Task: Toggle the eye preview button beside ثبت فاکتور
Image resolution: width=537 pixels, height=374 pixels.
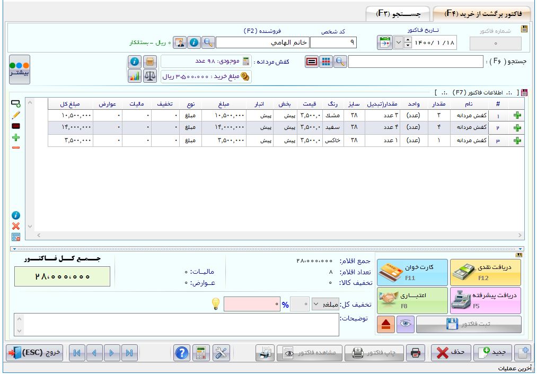Action: 405,325
